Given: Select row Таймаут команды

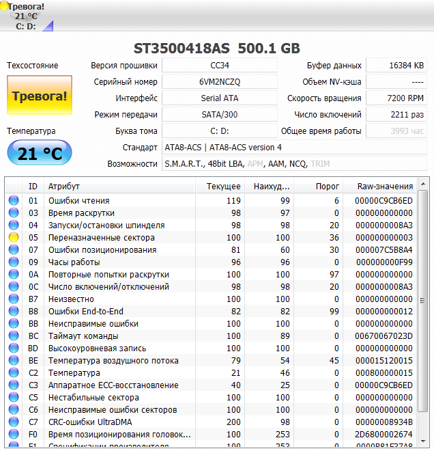Looking at the screenshot, I should (211, 336).
